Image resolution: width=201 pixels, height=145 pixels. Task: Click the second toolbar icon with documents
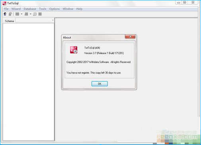coord(10,14)
